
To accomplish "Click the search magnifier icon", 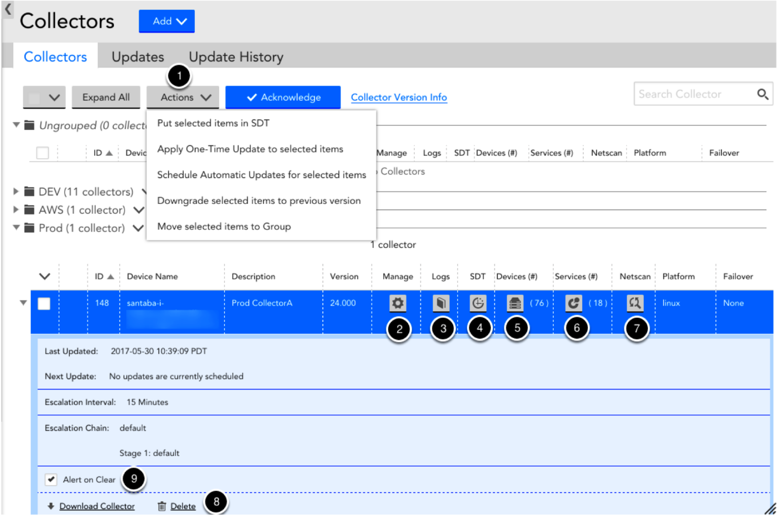I will pos(763,94).
